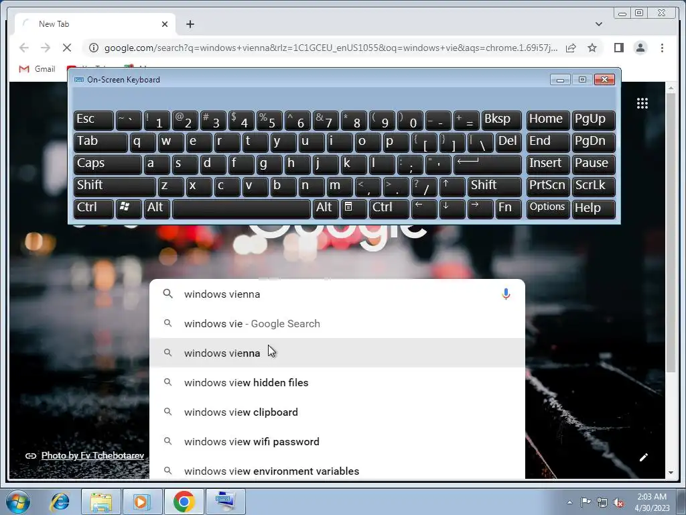Toggle Caps key on On-Screen Keyboard

[108, 164]
